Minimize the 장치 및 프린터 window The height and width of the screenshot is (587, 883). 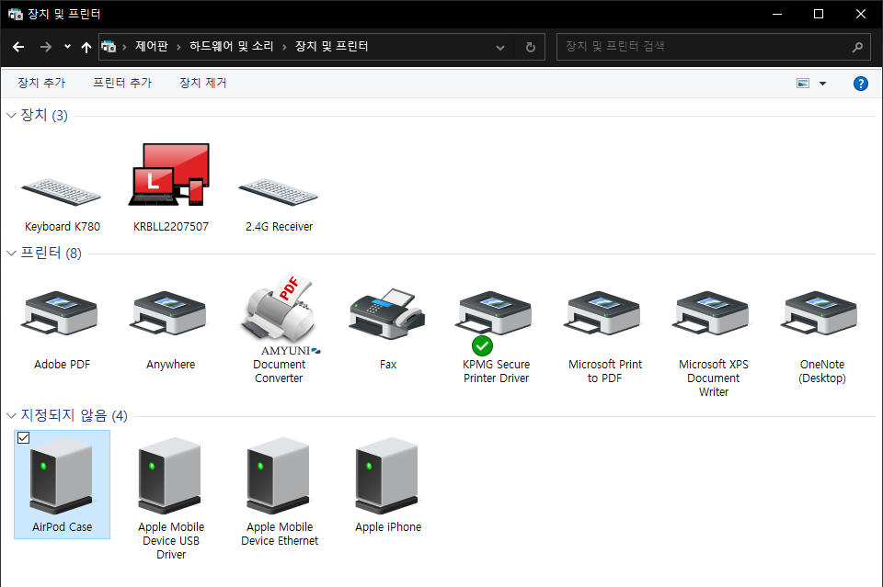click(x=777, y=14)
